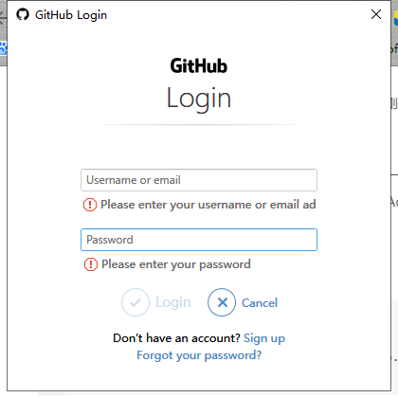The width and height of the screenshot is (398, 398).
Task: Click the yellow icon at top right edge
Action: point(396,18)
